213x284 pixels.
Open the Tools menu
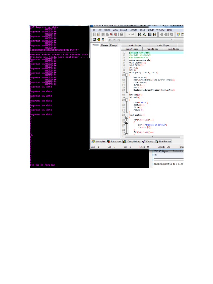pyautogui.click(x=142, y=30)
